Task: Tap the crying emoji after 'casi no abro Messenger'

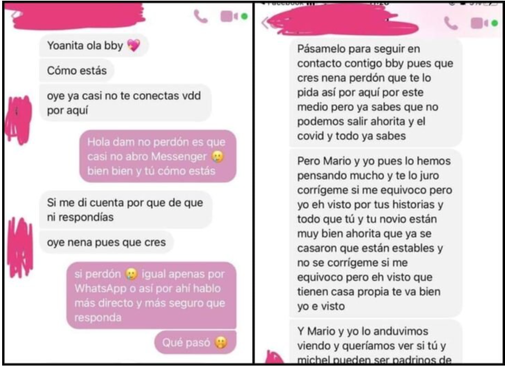Action: [218, 156]
